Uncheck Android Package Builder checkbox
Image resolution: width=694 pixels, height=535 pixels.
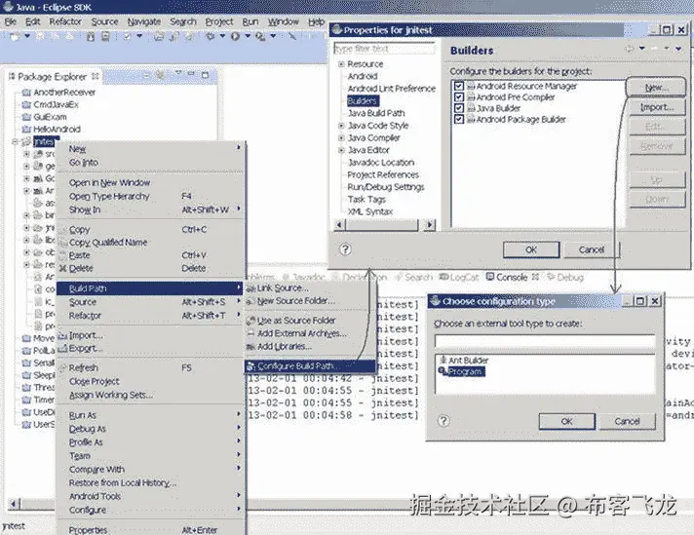(x=459, y=119)
